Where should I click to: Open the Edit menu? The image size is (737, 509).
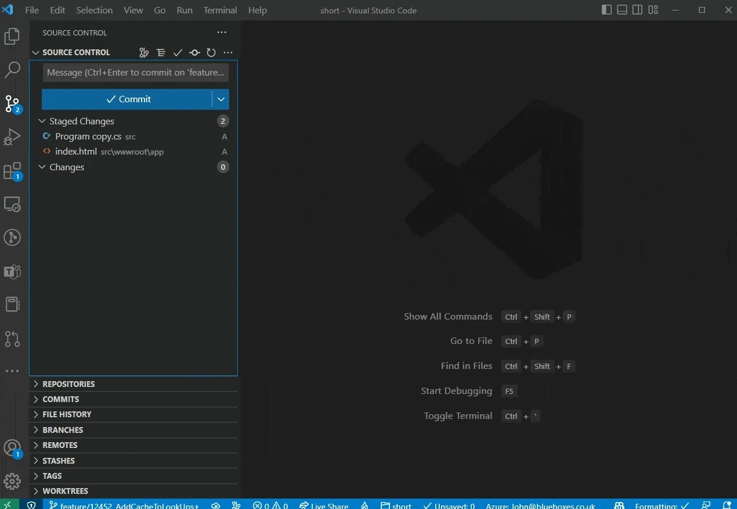[57, 10]
